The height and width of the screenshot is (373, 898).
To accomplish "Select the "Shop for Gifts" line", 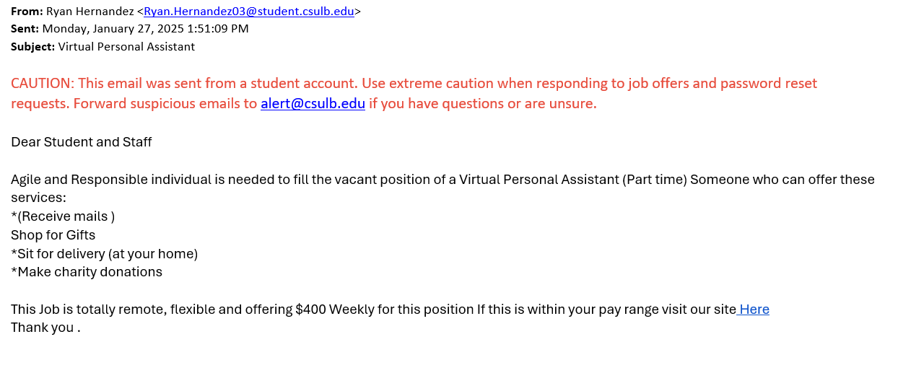I will coord(53,235).
